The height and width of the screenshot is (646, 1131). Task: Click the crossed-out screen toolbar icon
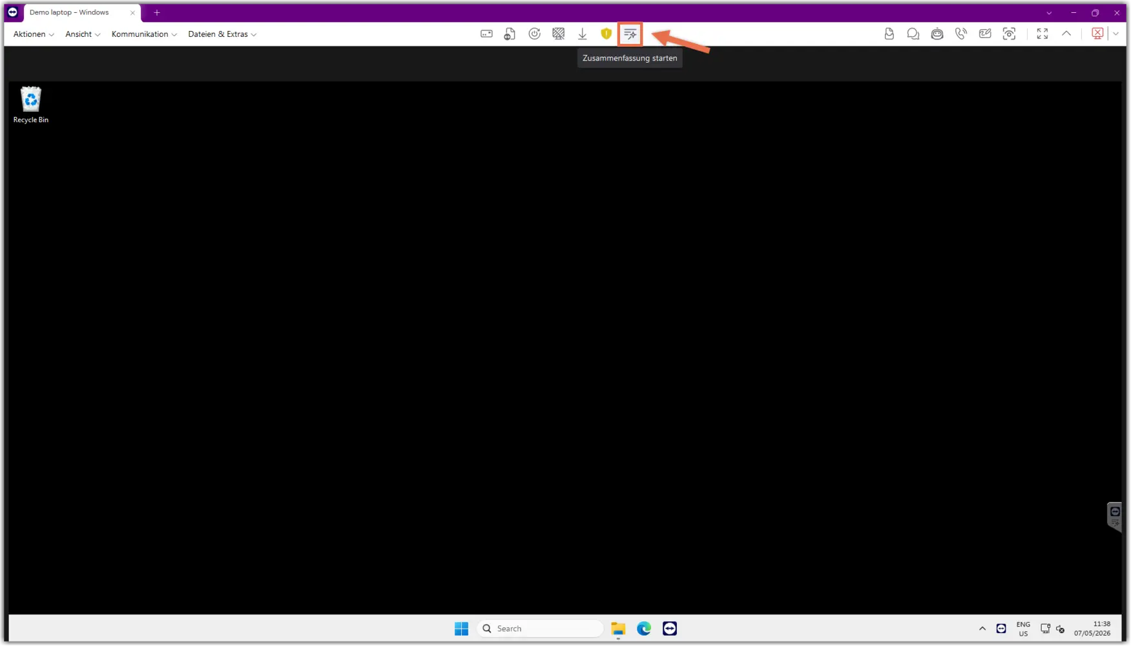point(559,34)
